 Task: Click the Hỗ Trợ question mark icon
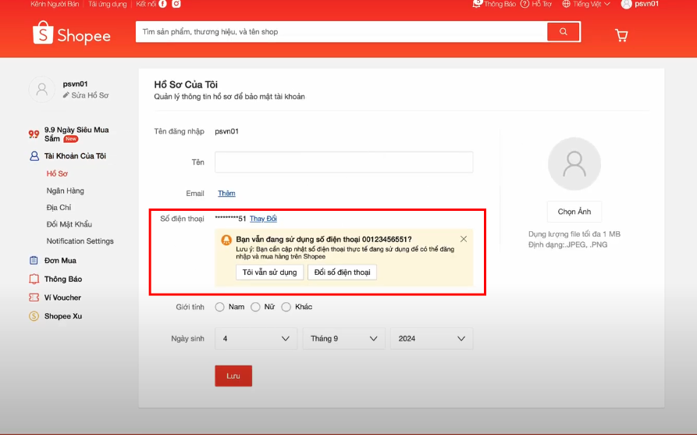pyautogui.click(x=525, y=4)
